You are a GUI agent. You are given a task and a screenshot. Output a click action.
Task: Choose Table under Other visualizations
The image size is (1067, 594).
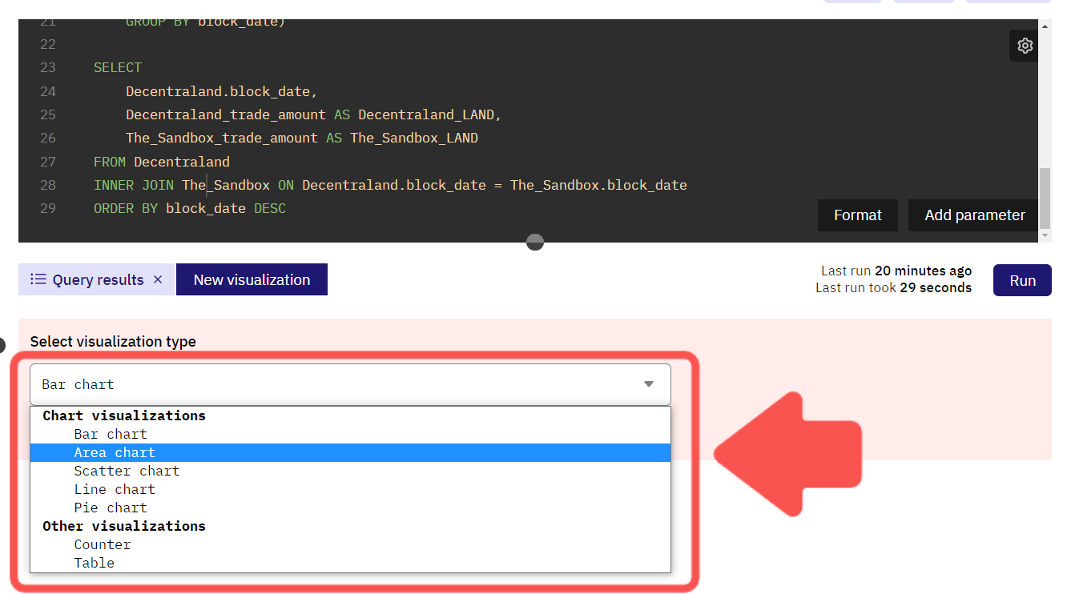[94, 563]
